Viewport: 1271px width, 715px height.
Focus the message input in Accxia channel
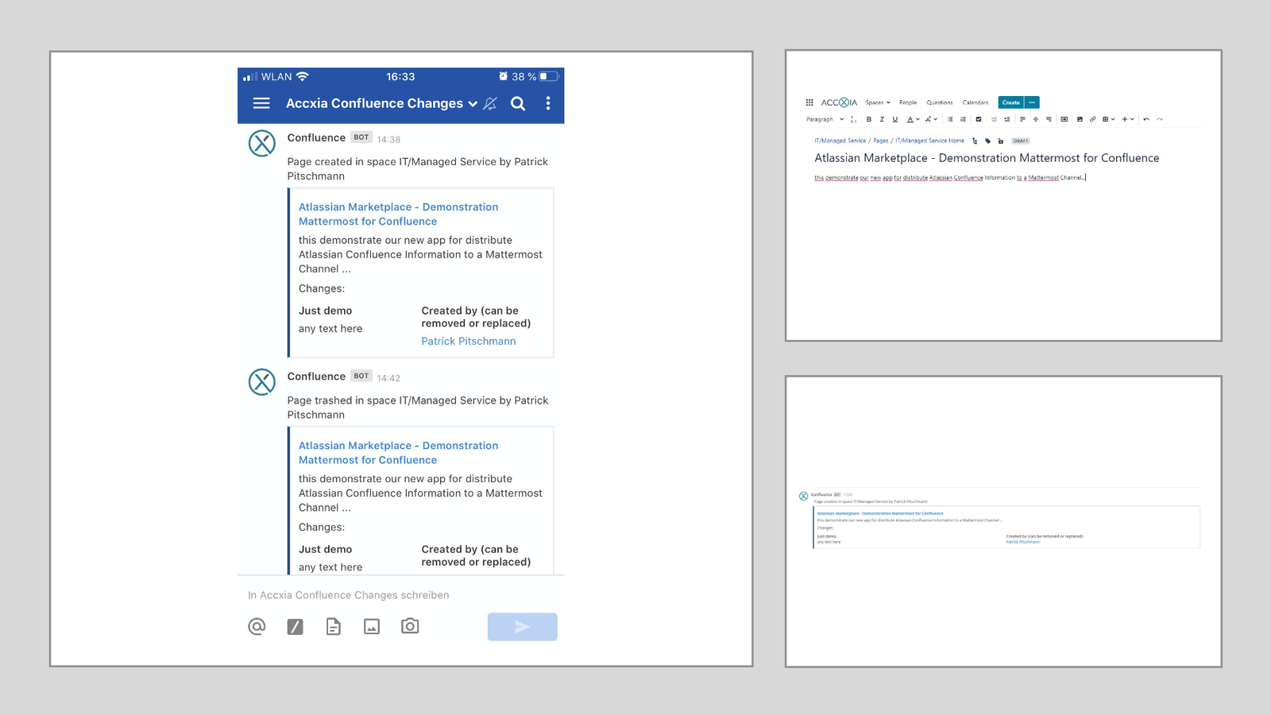point(401,595)
